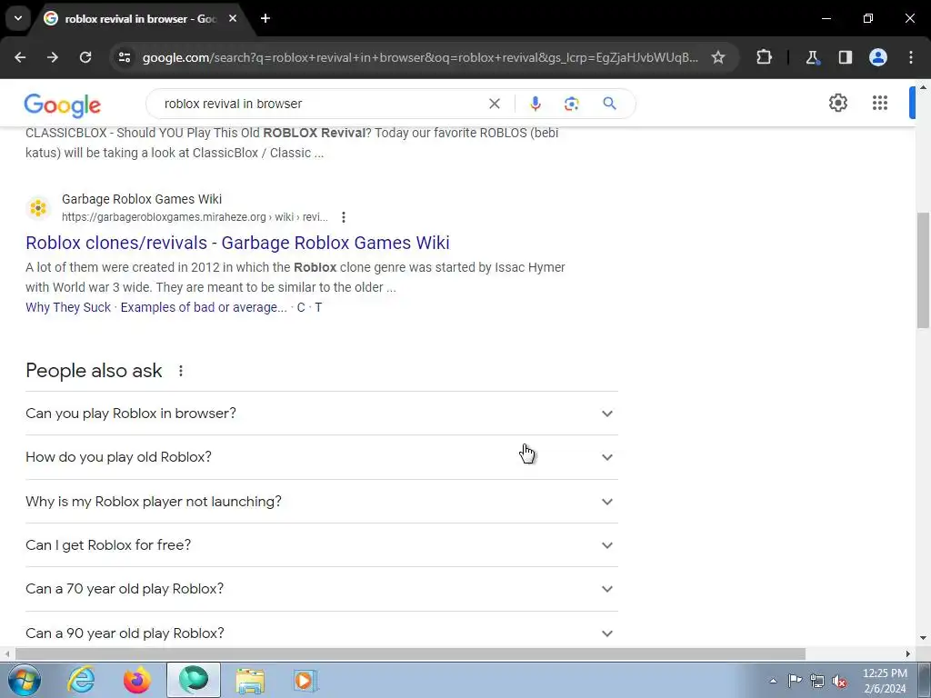Open the T sitelink

[x=318, y=307]
